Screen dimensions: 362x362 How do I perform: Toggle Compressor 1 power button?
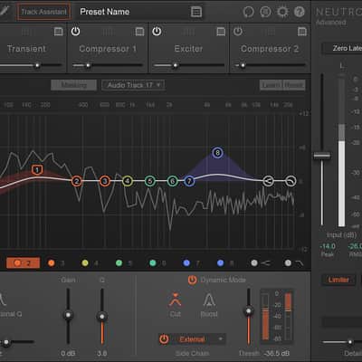point(75,31)
